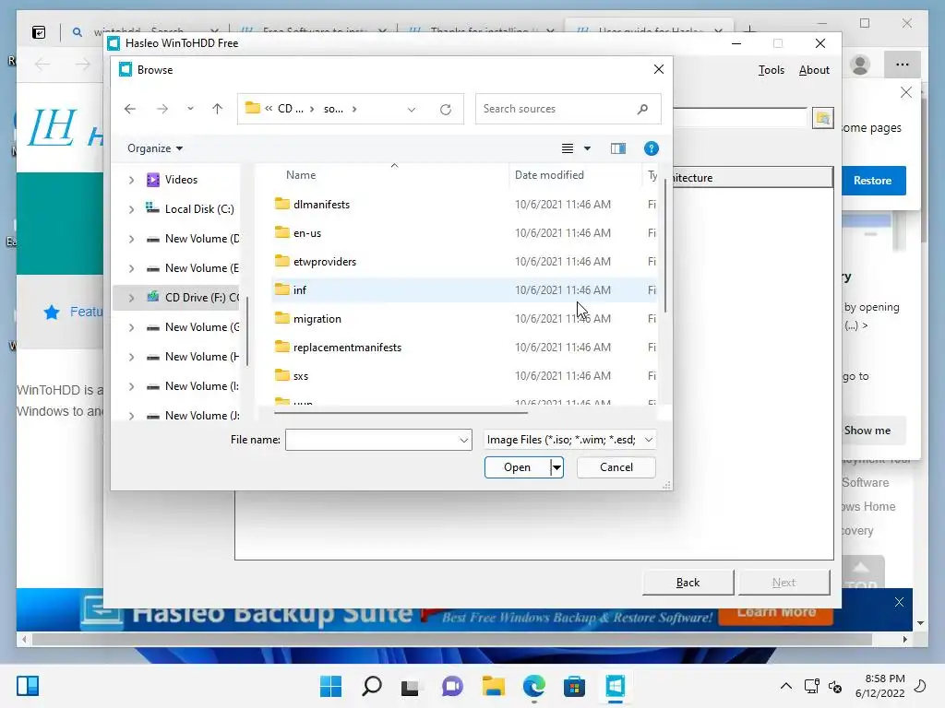Select the dlmanifests folder
945x708 pixels.
tap(321, 204)
